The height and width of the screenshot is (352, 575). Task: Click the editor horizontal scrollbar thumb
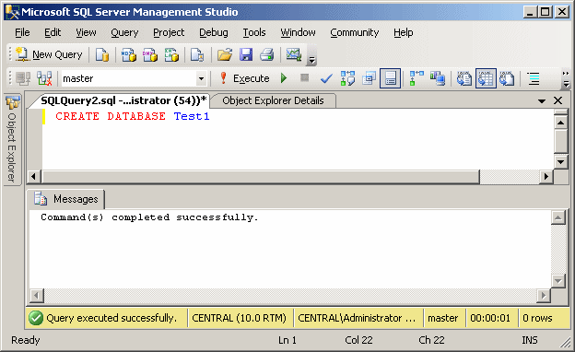click(x=261, y=176)
